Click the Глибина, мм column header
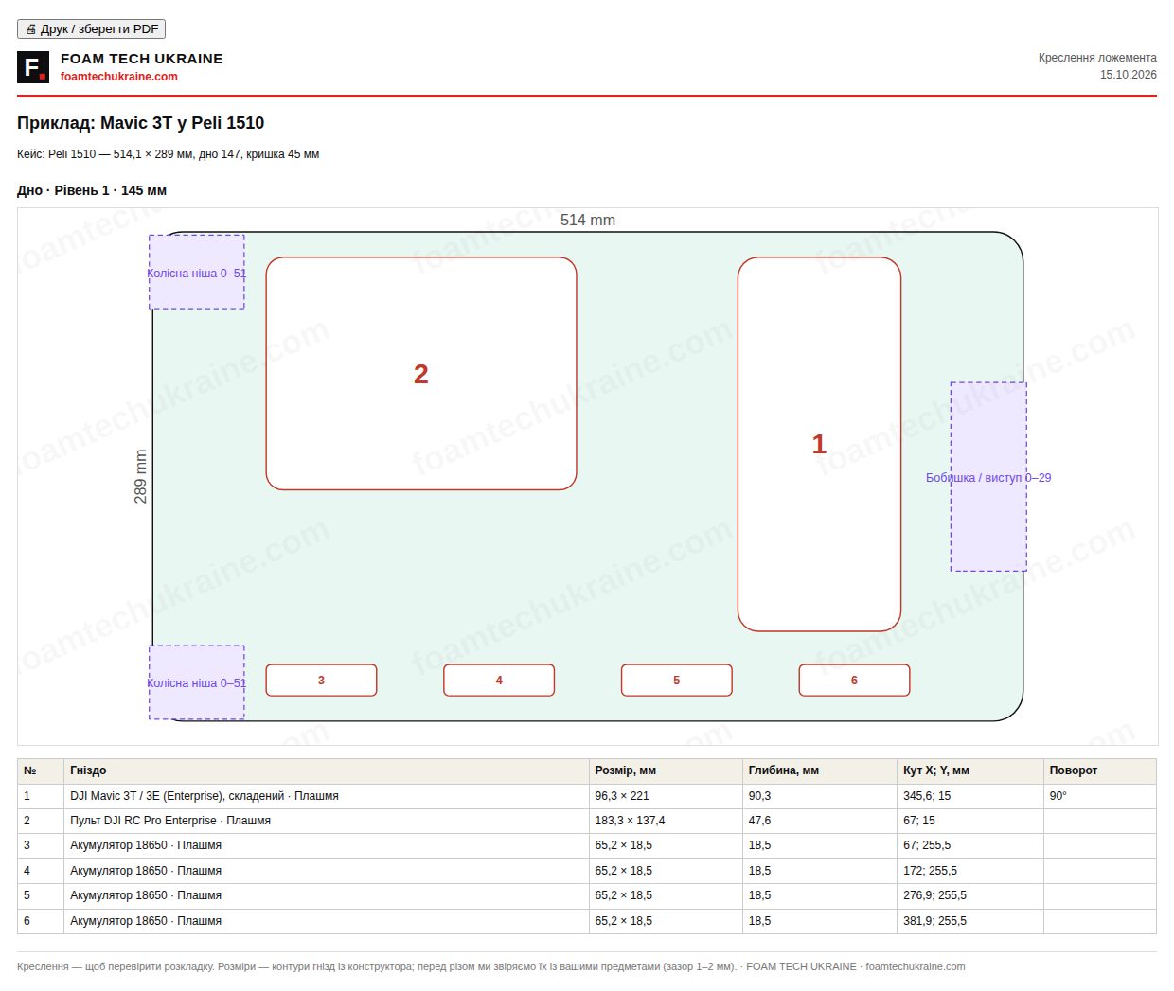The image size is (1174, 991). [820, 770]
